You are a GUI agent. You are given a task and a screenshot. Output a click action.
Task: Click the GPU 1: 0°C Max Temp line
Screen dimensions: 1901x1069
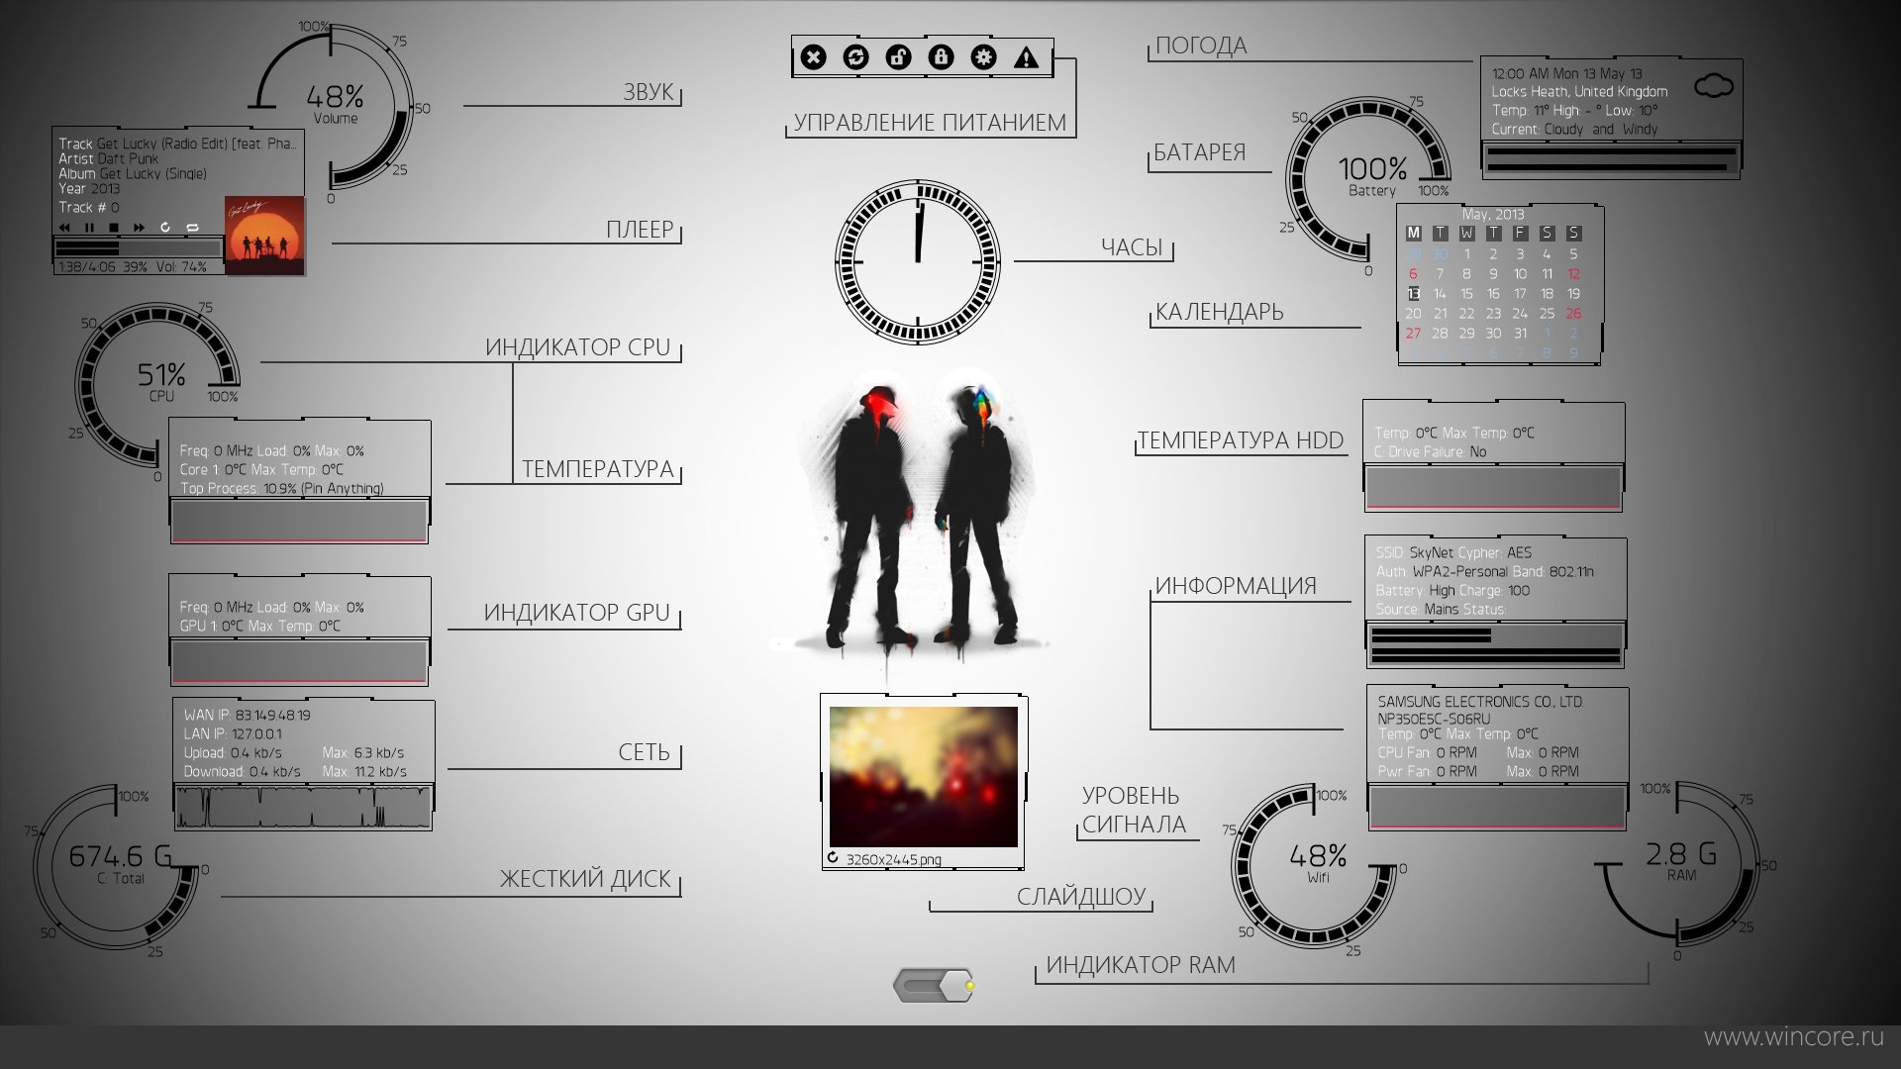tap(259, 626)
